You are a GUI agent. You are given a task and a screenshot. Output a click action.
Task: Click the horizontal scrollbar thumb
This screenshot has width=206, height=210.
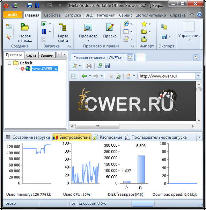[x=97, y=126]
